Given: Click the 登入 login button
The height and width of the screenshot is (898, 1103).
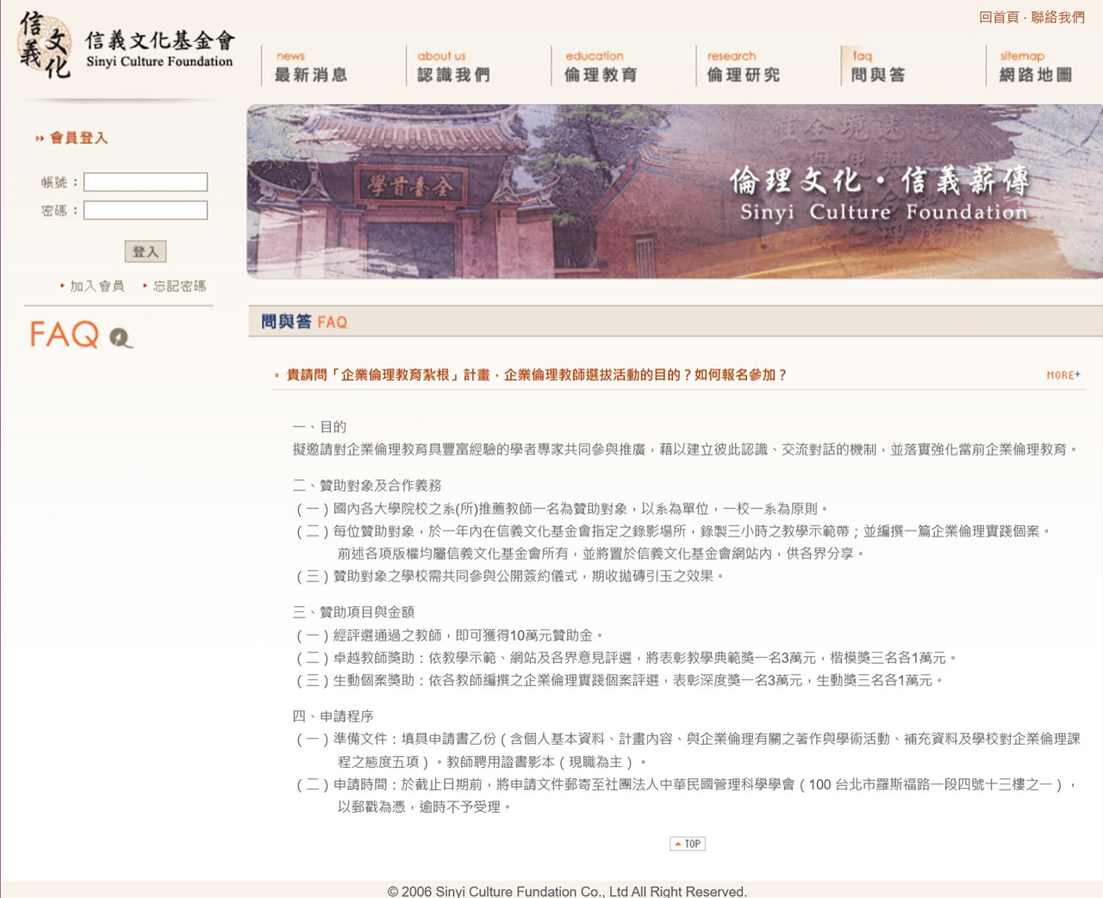Looking at the screenshot, I should pyautogui.click(x=146, y=251).
